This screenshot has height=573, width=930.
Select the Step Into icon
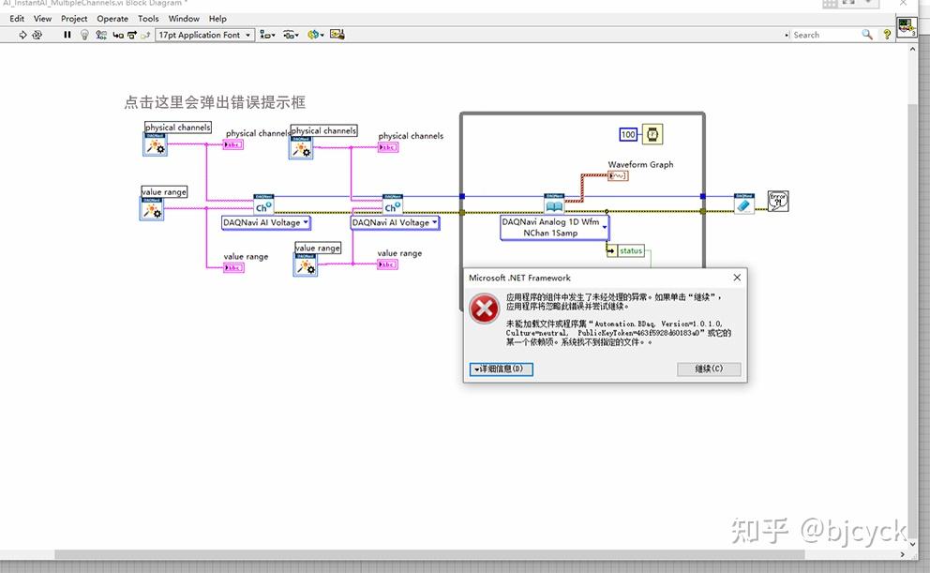116,35
